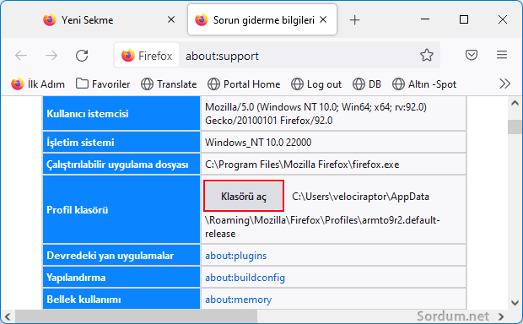Image resolution: width=523 pixels, height=324 pixels.
Task: Click the Yapılandırma row header
Action: [x=121, y=278]
